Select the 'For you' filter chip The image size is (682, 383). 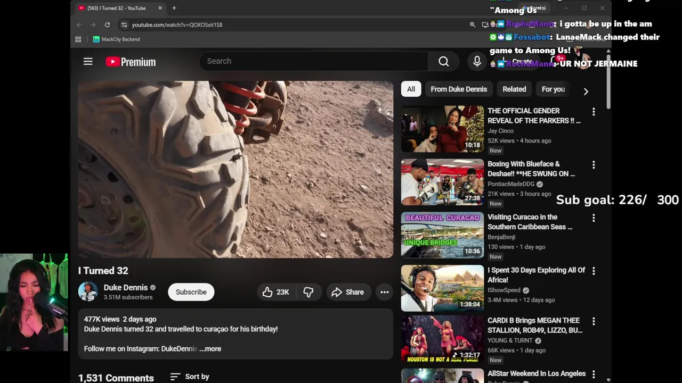point(553,89)
